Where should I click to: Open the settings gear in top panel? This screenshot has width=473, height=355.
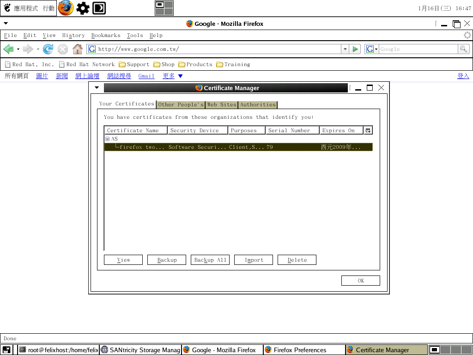click(x=83, y=8)
